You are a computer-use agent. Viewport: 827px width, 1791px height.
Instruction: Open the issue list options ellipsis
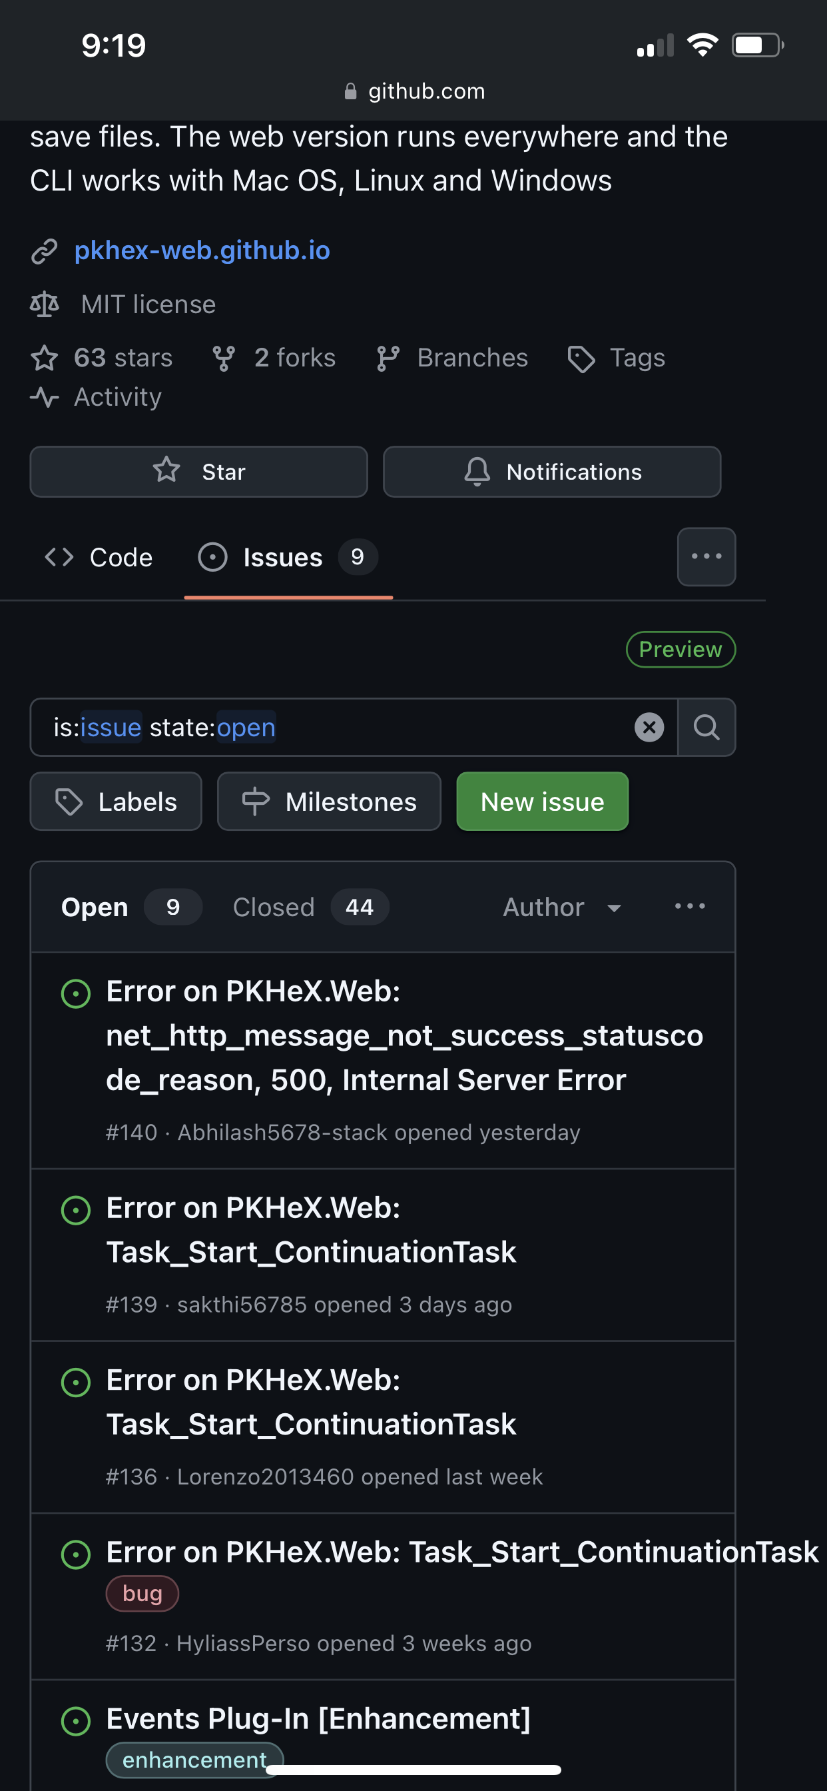pos(689,906)
